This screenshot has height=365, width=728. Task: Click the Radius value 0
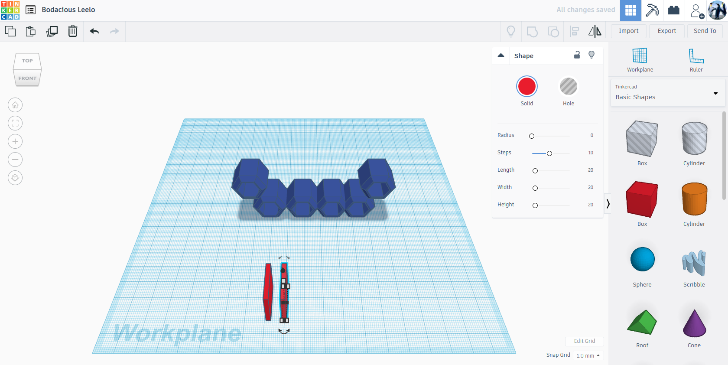coord(591,136)
